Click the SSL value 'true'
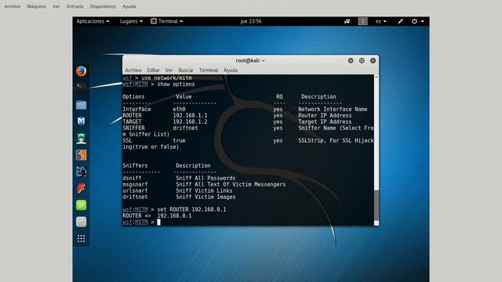The image size is (502, 282). pyautogui.click(x=180, y=141)
